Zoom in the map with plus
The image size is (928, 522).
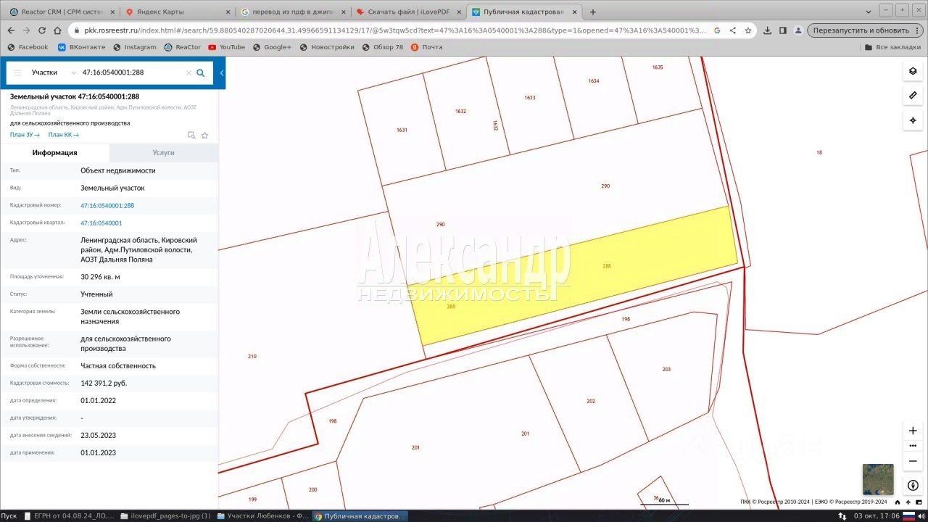point(913,431)
